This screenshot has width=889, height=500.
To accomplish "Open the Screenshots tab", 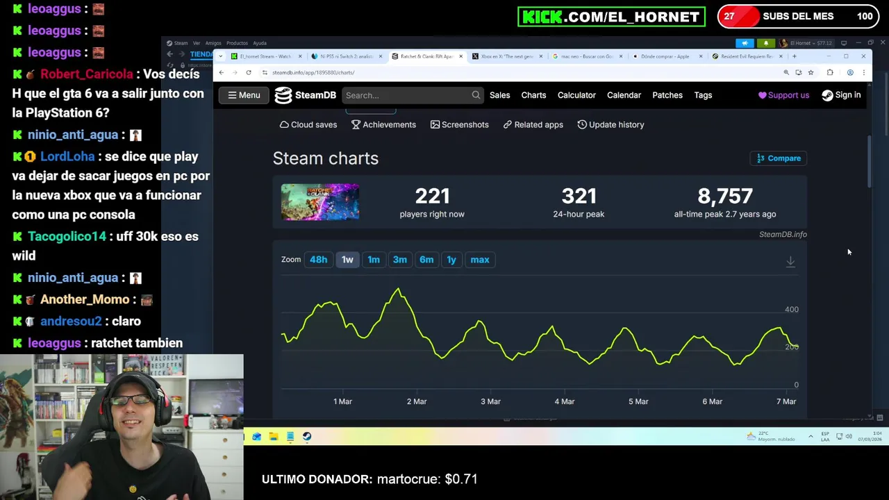I will 460,124.
